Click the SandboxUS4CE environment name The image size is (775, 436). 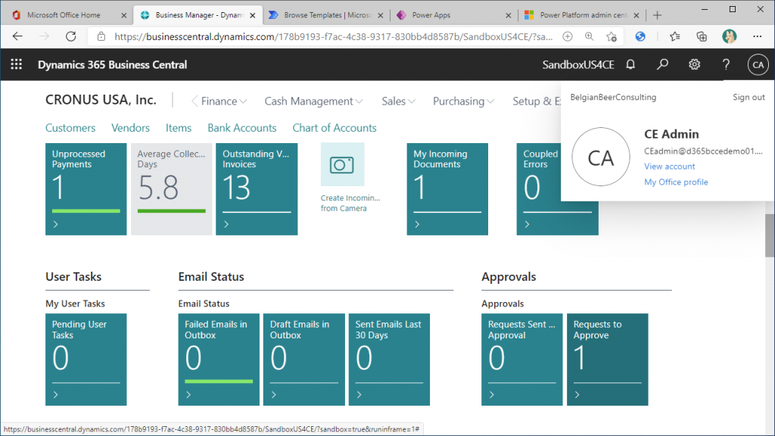(578, 65)
